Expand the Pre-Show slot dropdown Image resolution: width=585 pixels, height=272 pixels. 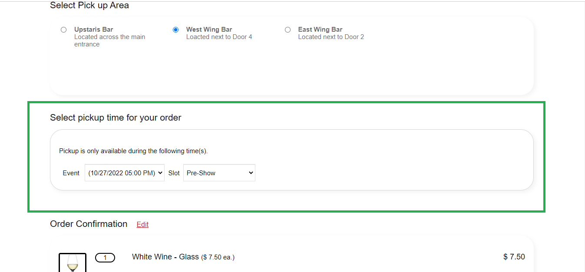[x=219, y=173]
